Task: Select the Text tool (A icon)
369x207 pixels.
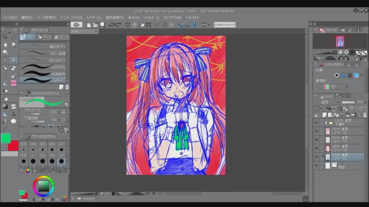Action: (13, 114)
